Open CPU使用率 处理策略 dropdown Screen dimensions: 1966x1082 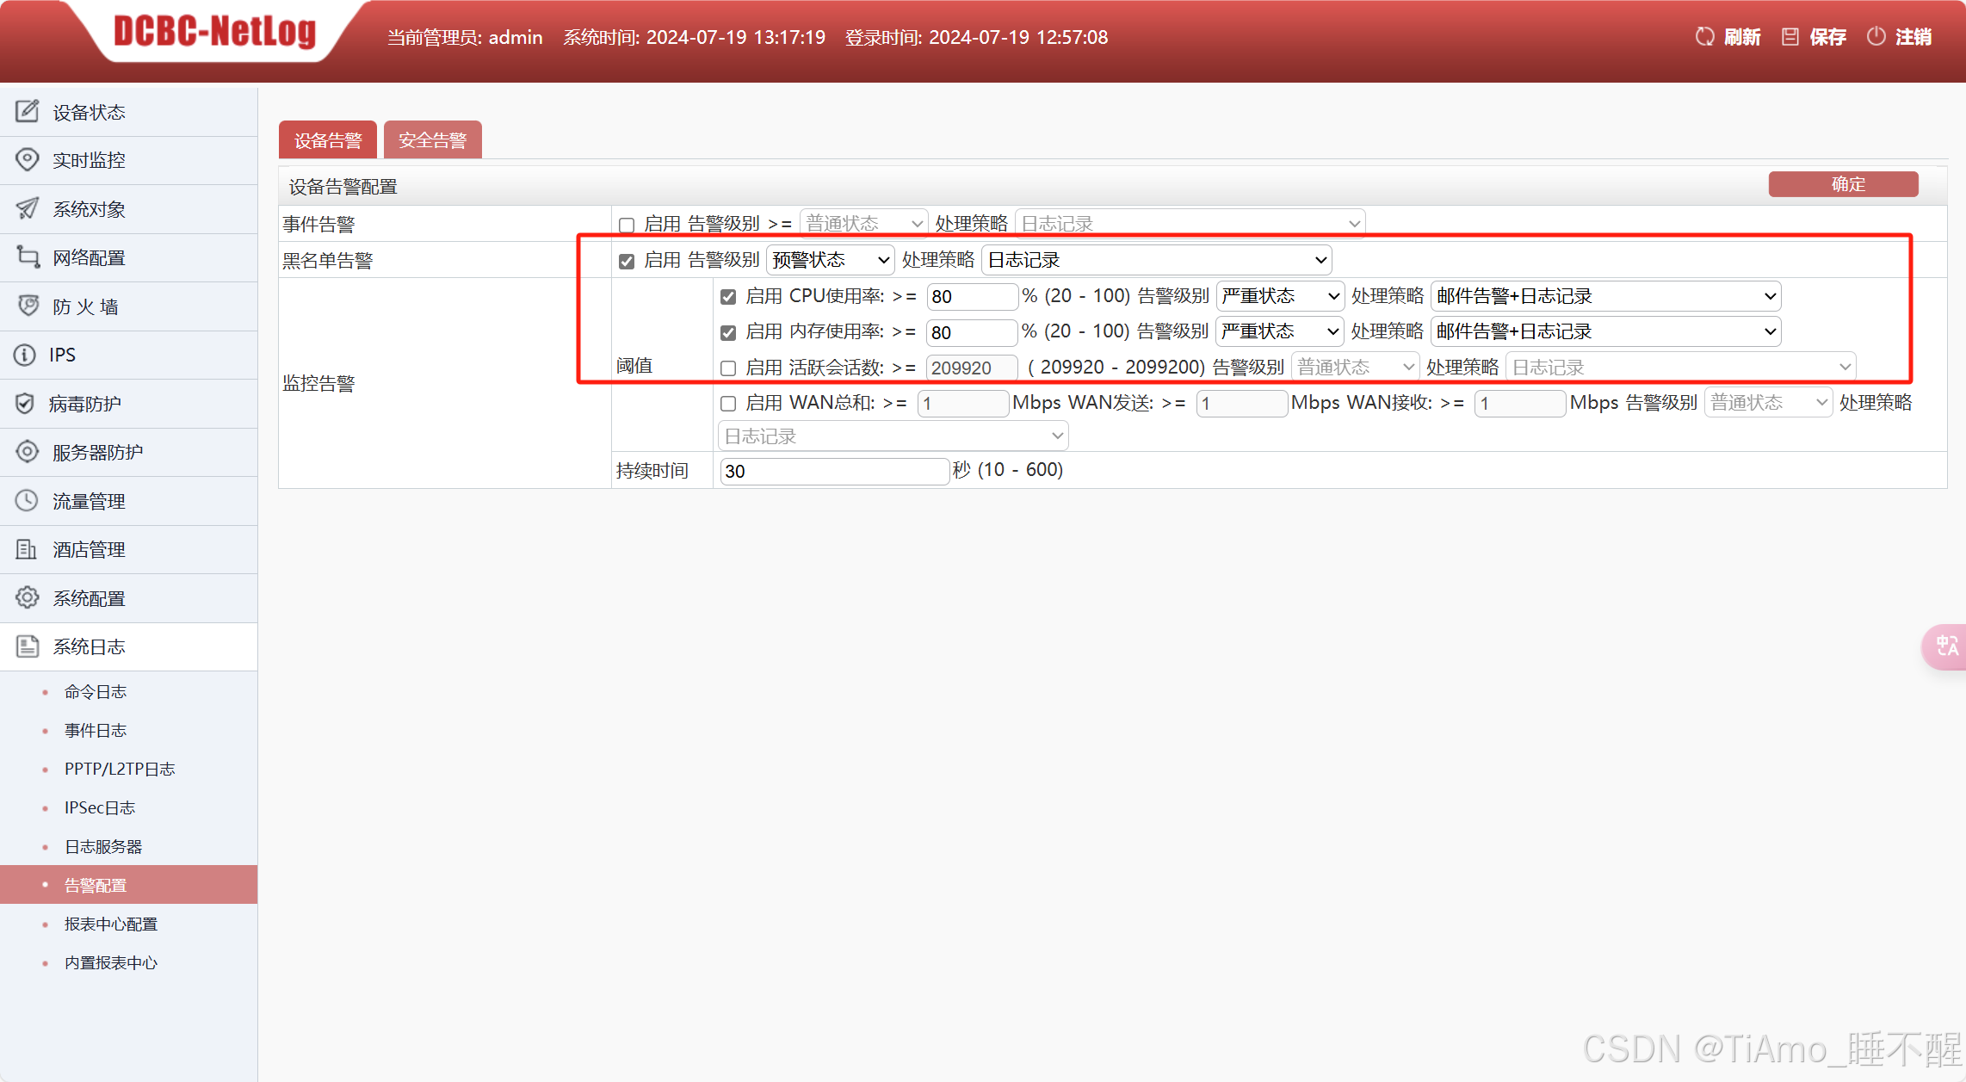pos(1606,296)
